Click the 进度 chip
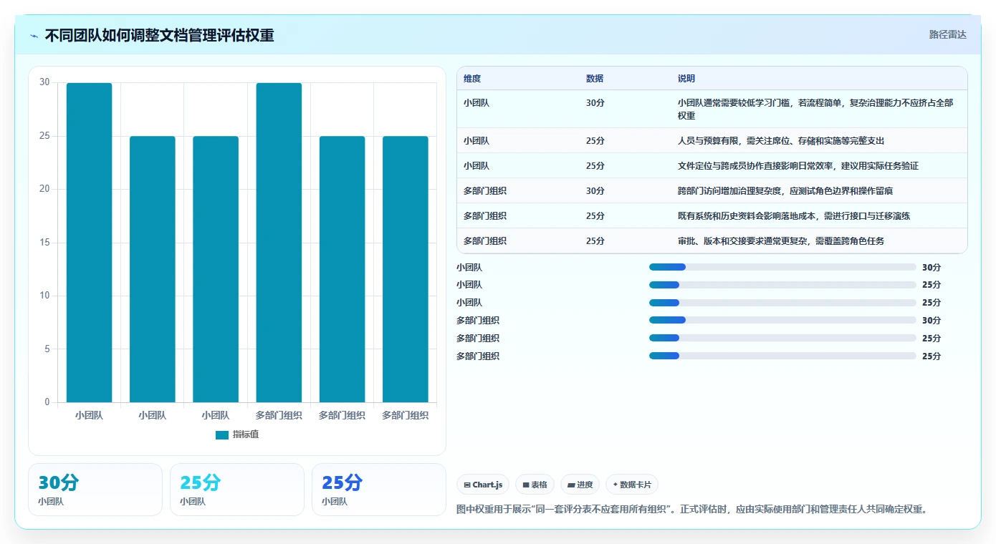This screenshot has height=544, width=996. coord(580,485)
